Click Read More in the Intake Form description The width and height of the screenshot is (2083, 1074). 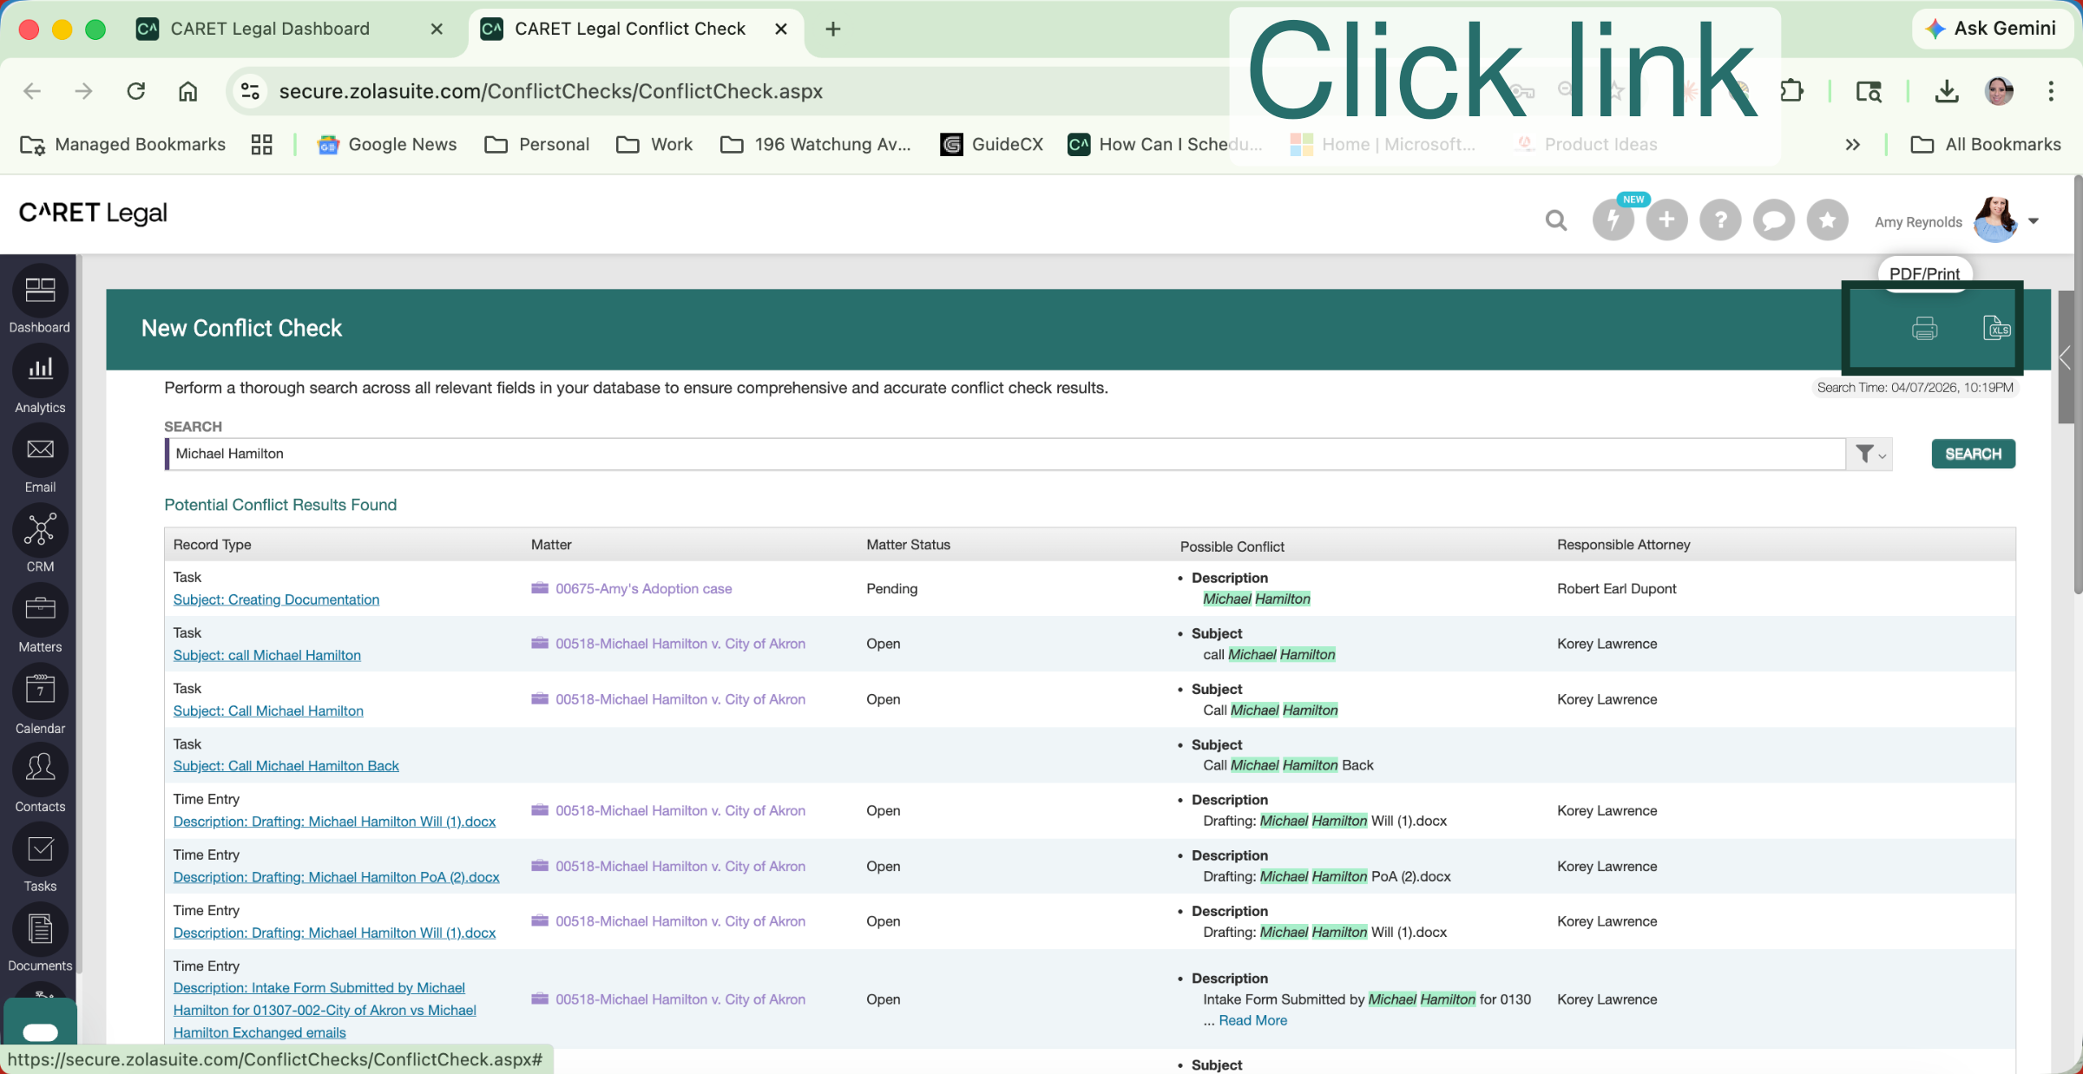1252,1020
